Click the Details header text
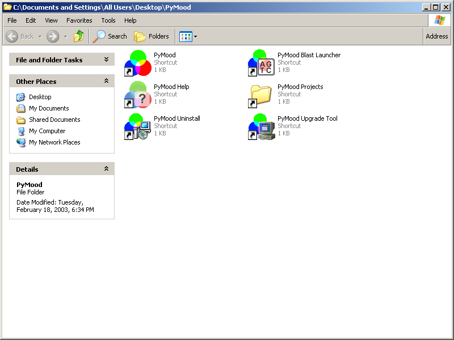 pyautogui.click(x=27, y=169)
